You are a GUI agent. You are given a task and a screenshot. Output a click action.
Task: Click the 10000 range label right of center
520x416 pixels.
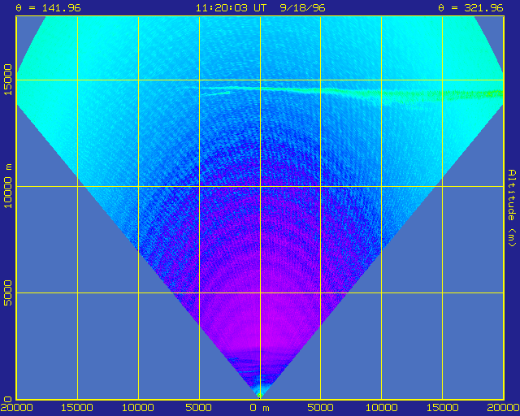(381, 408)
